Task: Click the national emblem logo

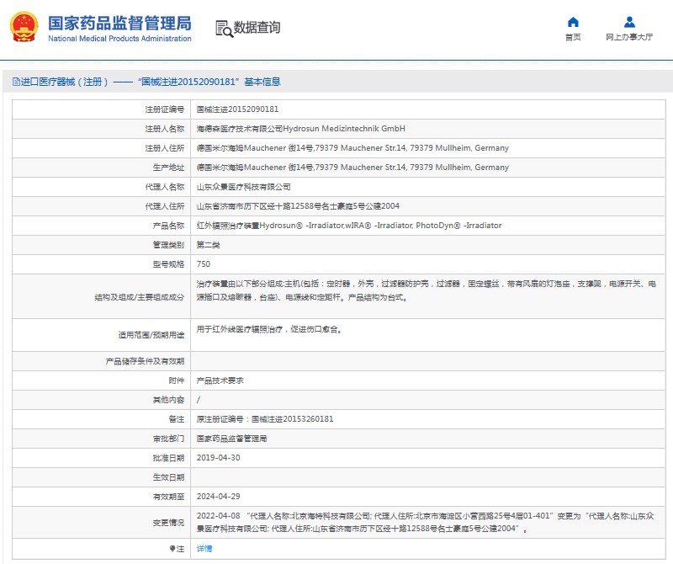Action: (x=24, y=27)
